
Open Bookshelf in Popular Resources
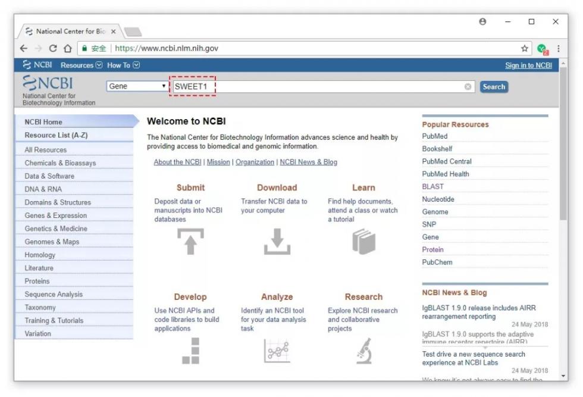437,149
